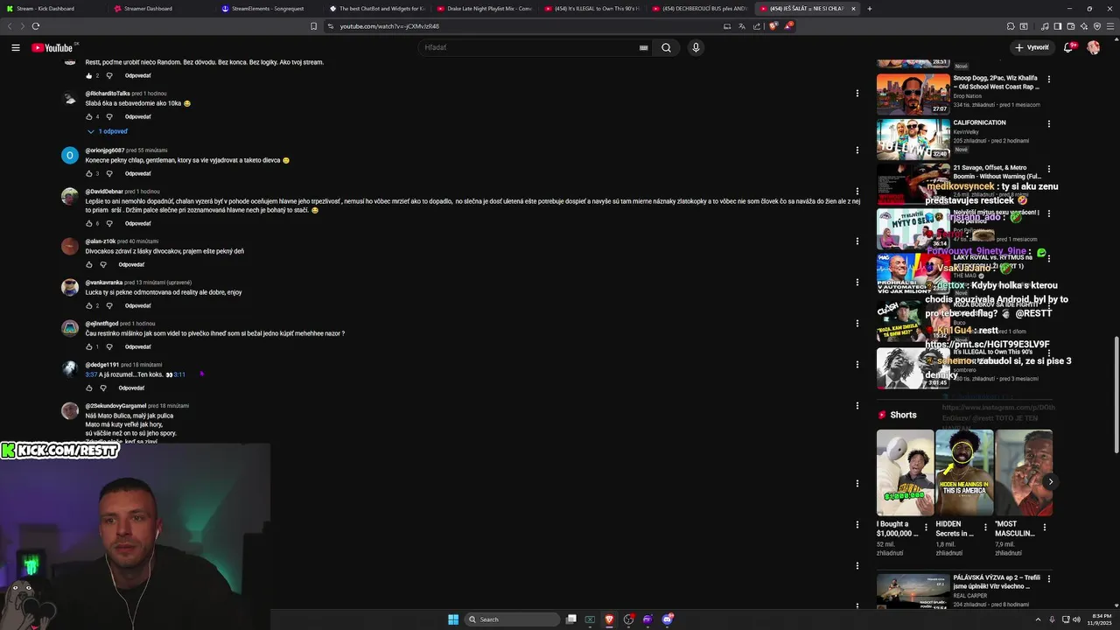1120x630 pixels.
Task: Open the on-screen keyboard in search box
Action: (644, 47)
